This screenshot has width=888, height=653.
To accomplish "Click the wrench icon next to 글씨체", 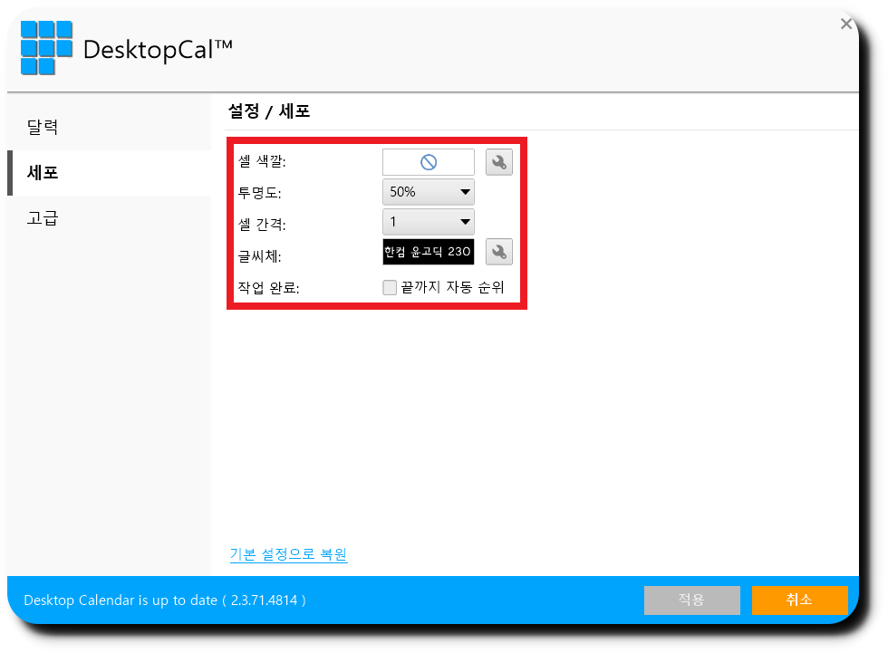I will [x=499, y=252].
